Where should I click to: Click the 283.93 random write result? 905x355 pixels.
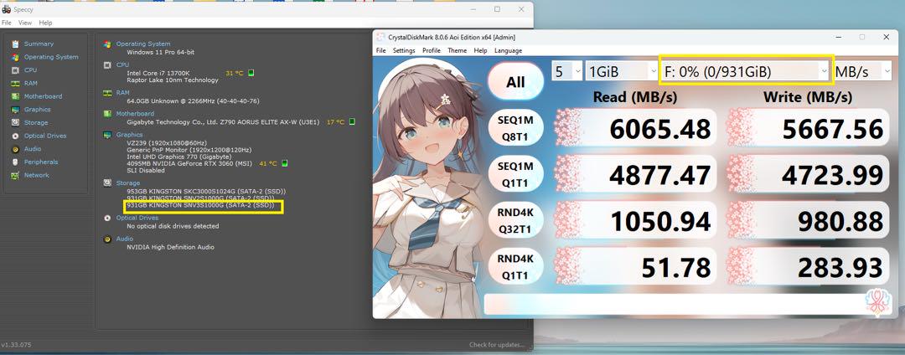pyautogui.click(x=808, y=267)
